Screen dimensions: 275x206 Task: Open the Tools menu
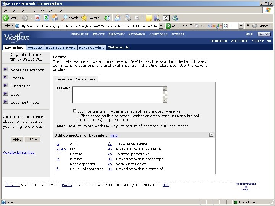pyautogui.click(x=52, y=10)
